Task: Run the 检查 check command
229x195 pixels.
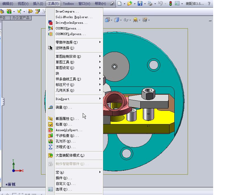Action: click(64, 124)
